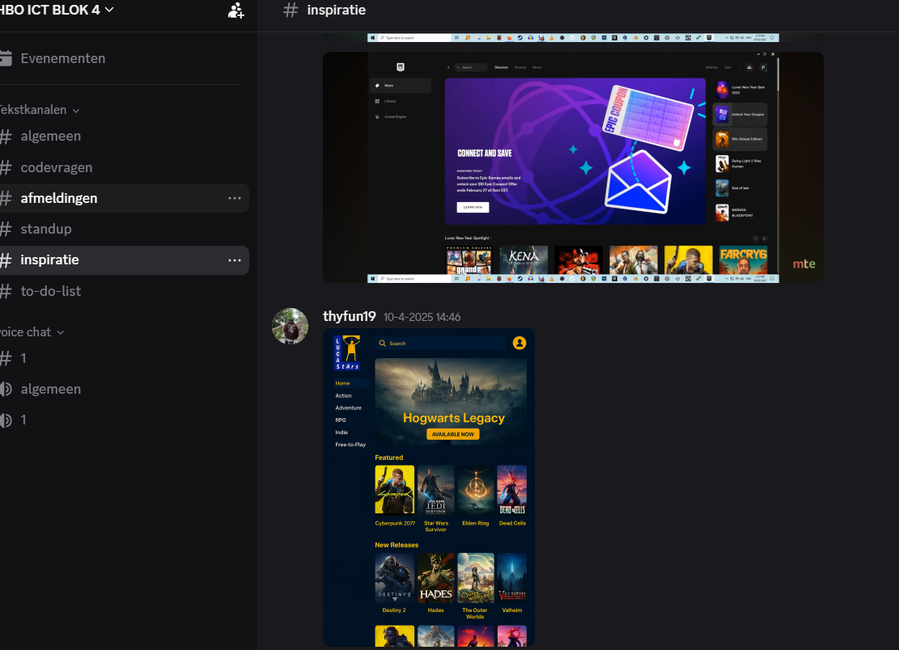Image resolution: width=899 pixels, height=650 pixels.
Task: Click thyfun19's profile avatar
Action: pyautogui.click(x=290, y=326)
